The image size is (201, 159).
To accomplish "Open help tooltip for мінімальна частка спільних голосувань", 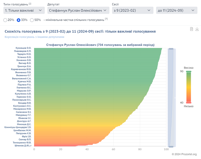I will [x=106, y=19].
